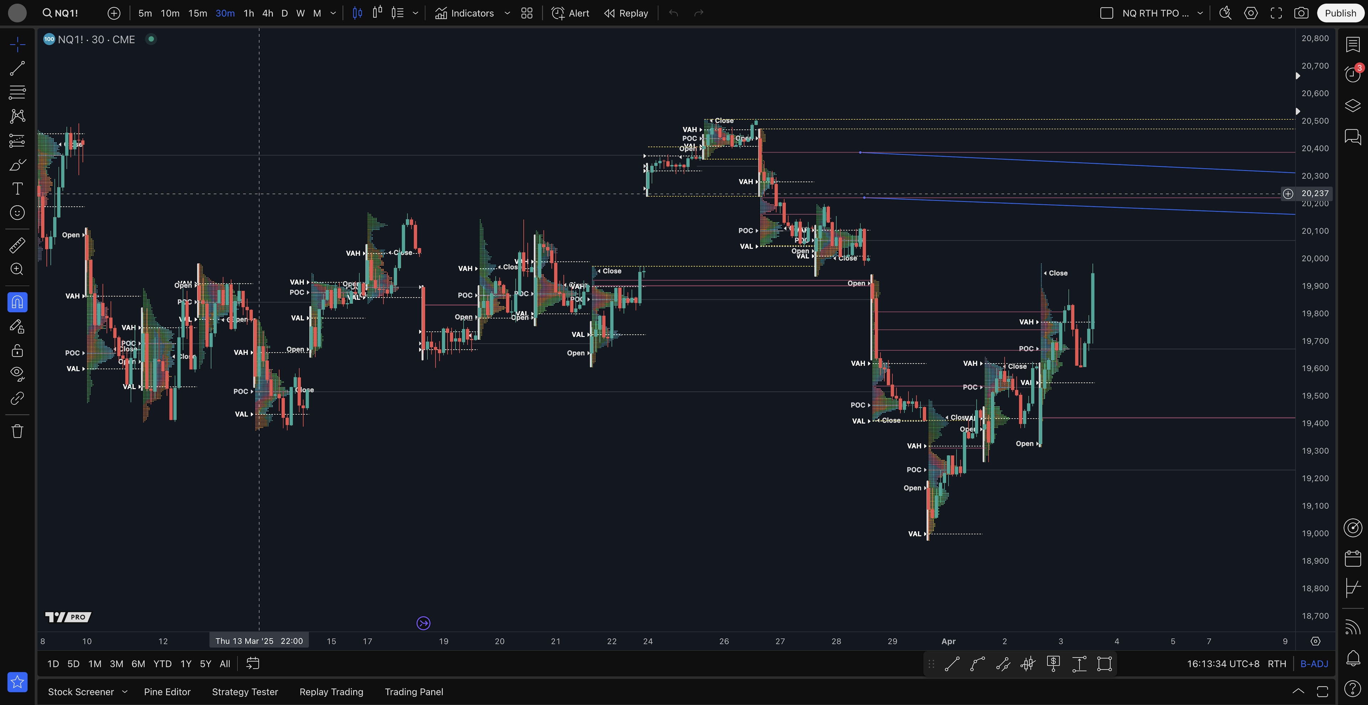Image resolution: width=1368 pixels, height=705 pixels.
Task: Open the watchlist panel icon
Action: point(1353,45)
